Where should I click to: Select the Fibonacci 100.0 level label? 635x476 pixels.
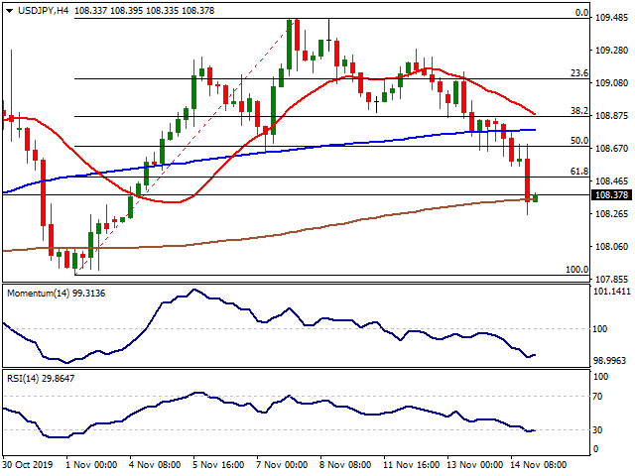tap(577, 270)
